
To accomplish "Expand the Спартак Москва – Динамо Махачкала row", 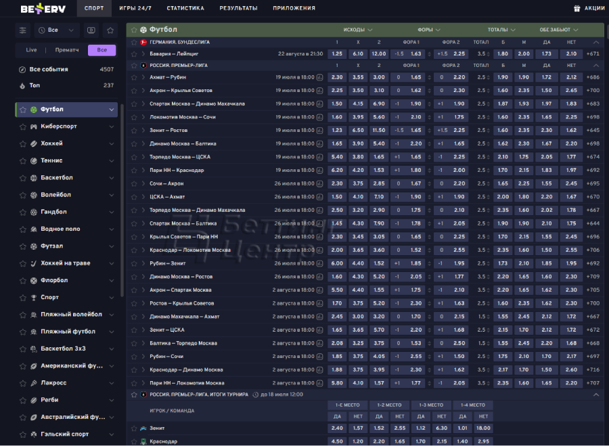I will pos(143,104).
